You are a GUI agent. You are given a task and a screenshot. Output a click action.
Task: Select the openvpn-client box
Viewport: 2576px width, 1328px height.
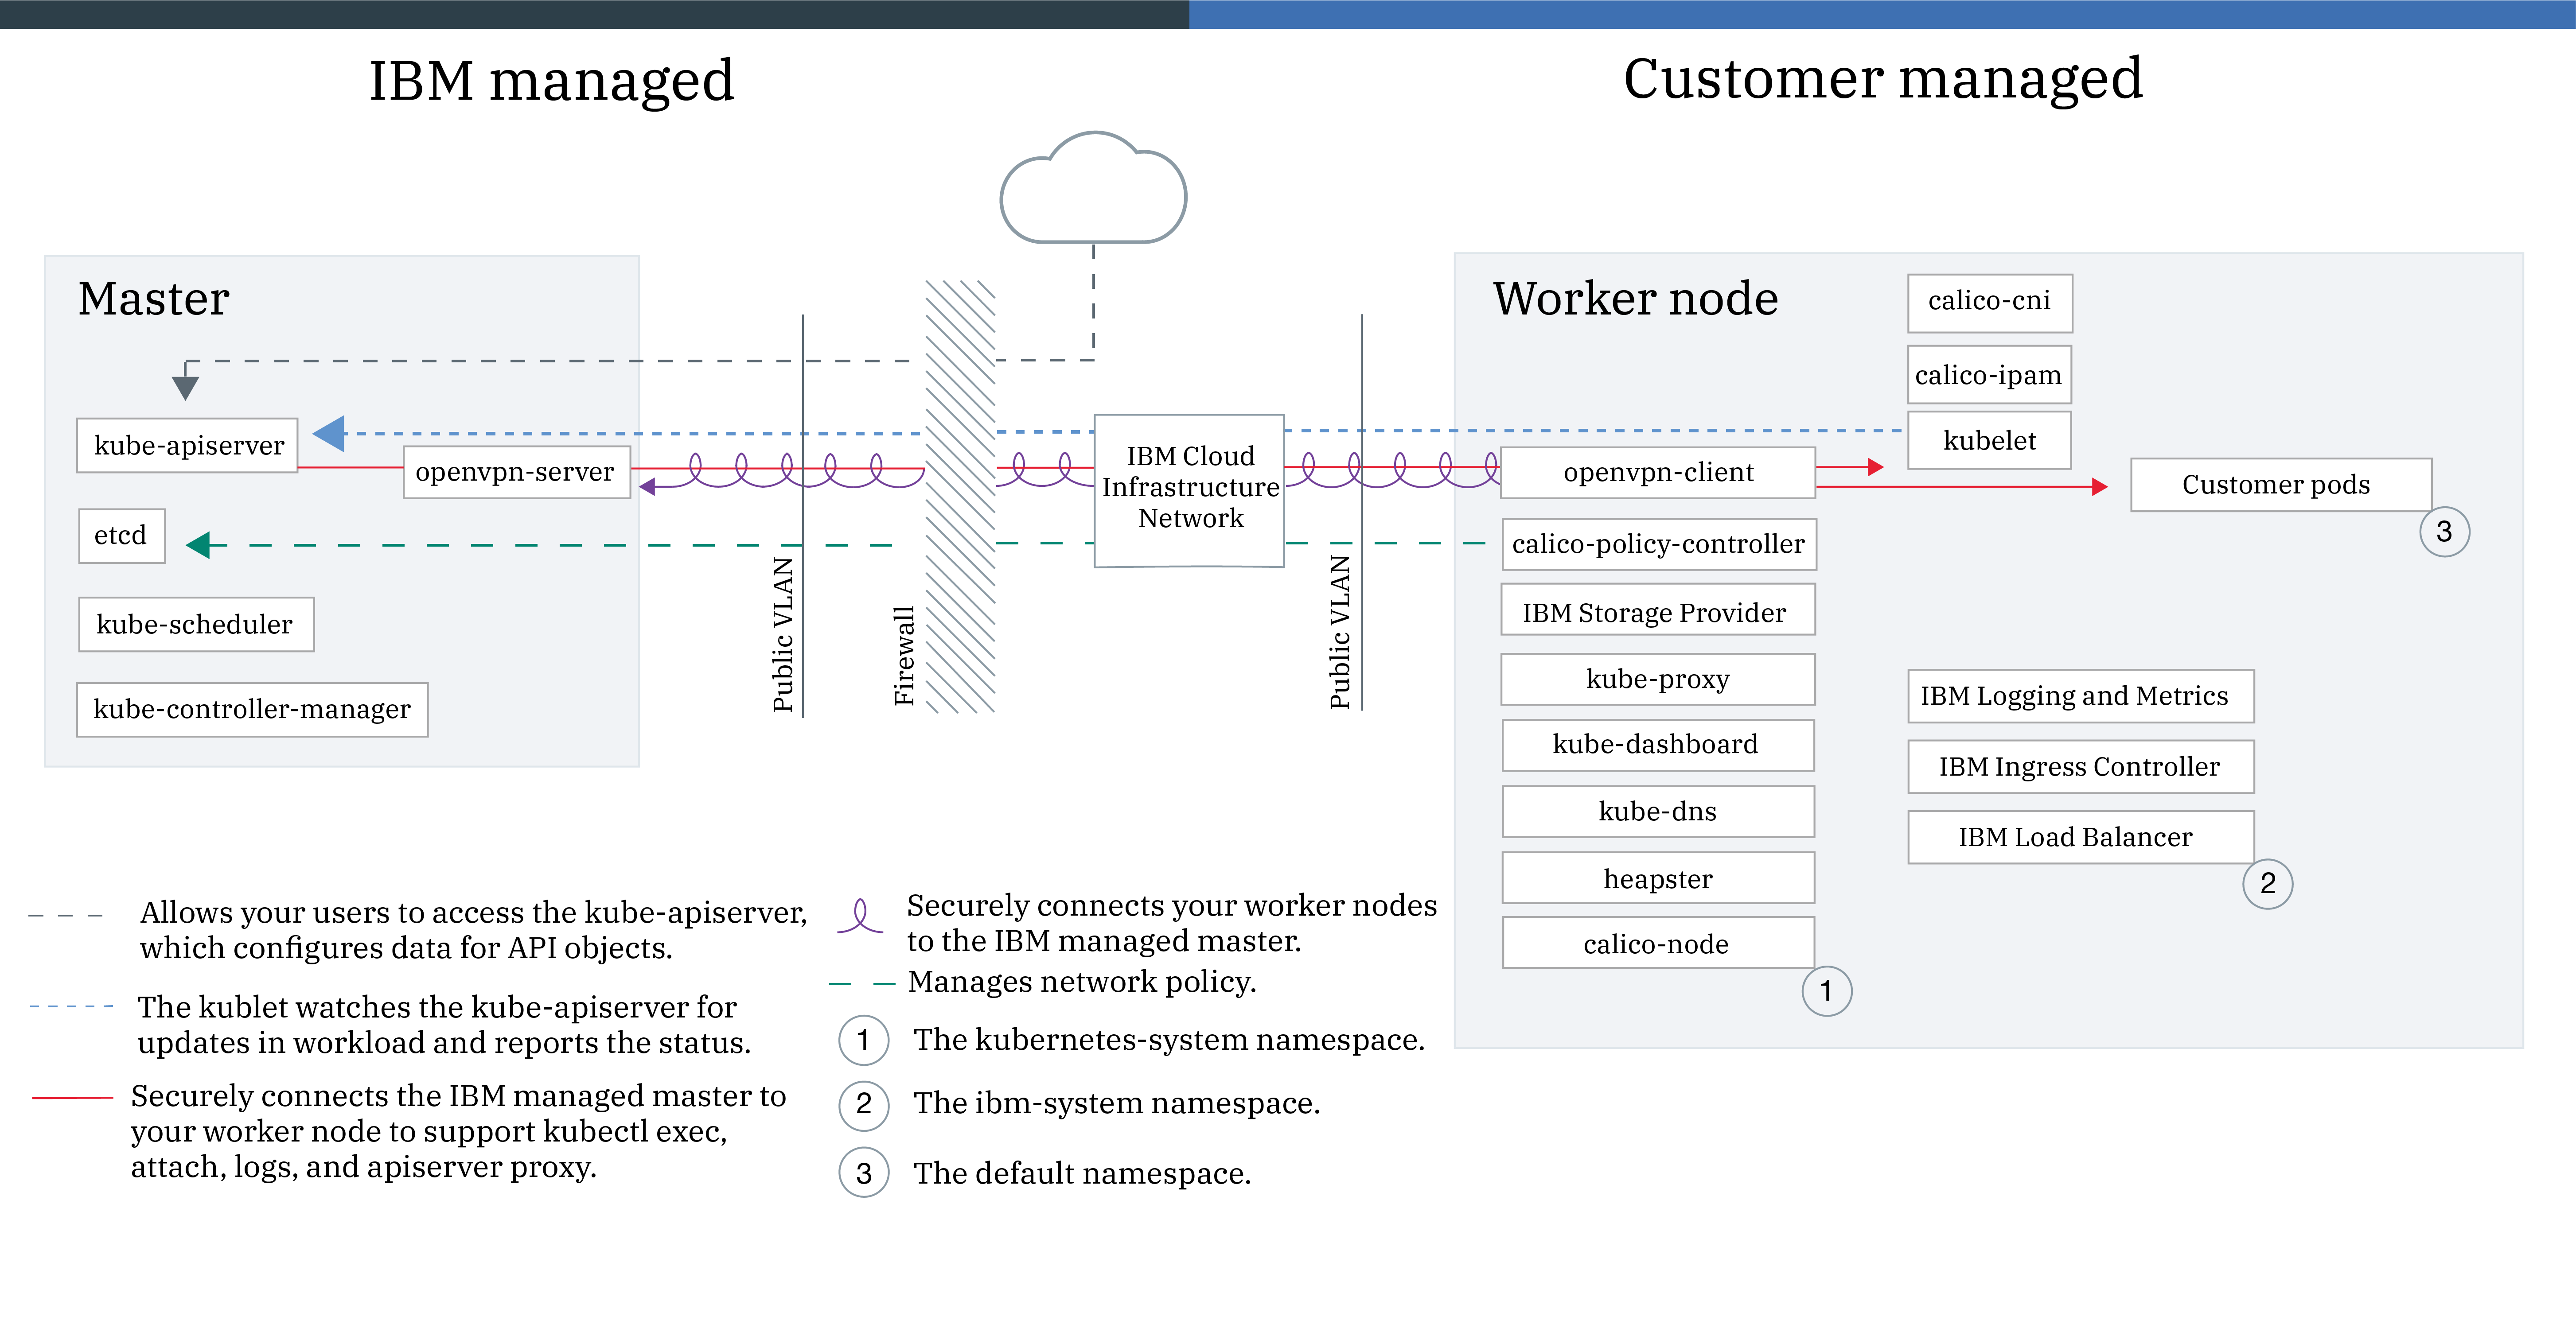click(1658, 473)
